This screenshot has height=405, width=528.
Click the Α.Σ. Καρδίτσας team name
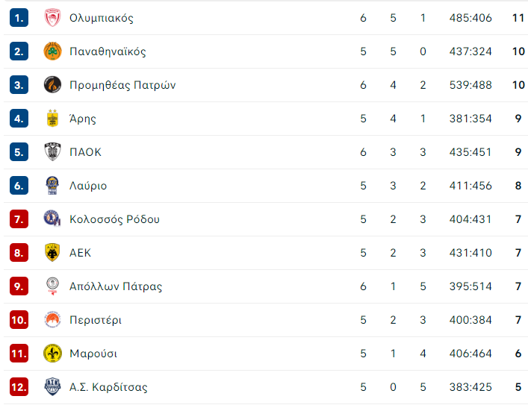click(x=108, y=387)
